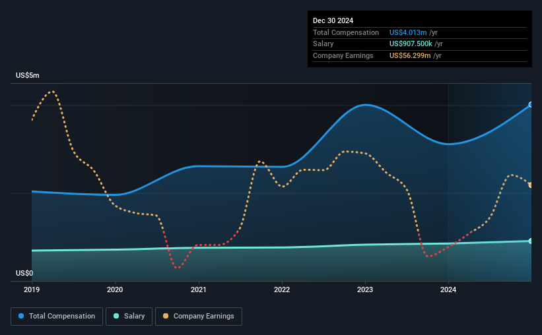Click the US$0 y-axis label
Image resolution: width=542 pixels, height=335 pixels.
click(x=24, y=273)
